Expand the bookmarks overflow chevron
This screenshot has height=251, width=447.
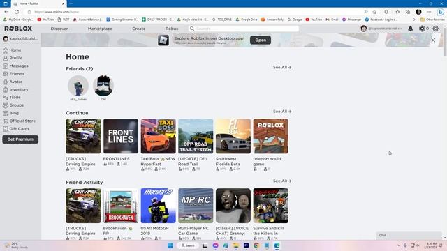414,20
